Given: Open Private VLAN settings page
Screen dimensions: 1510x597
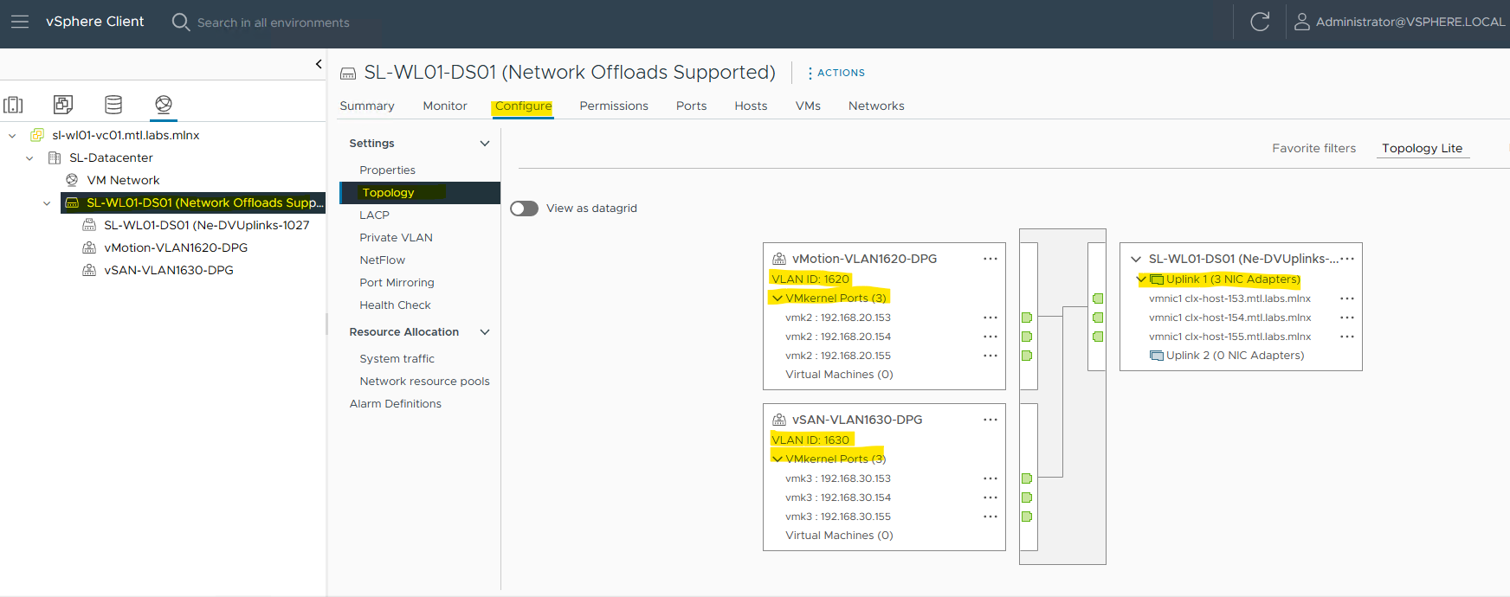Looking at the screenshot, I should click(x=396, y=238).
